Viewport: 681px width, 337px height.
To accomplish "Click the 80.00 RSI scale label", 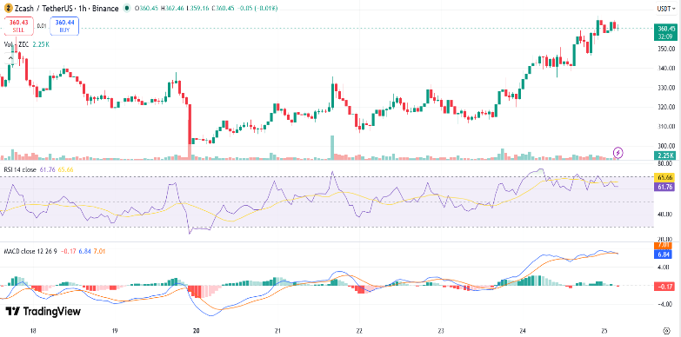I will [x=666, y=164].
